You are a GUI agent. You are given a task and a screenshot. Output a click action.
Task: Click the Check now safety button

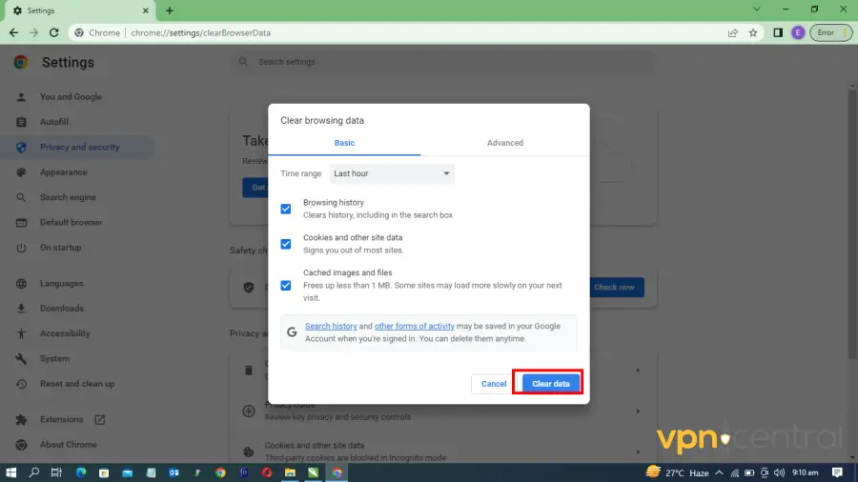617,288
